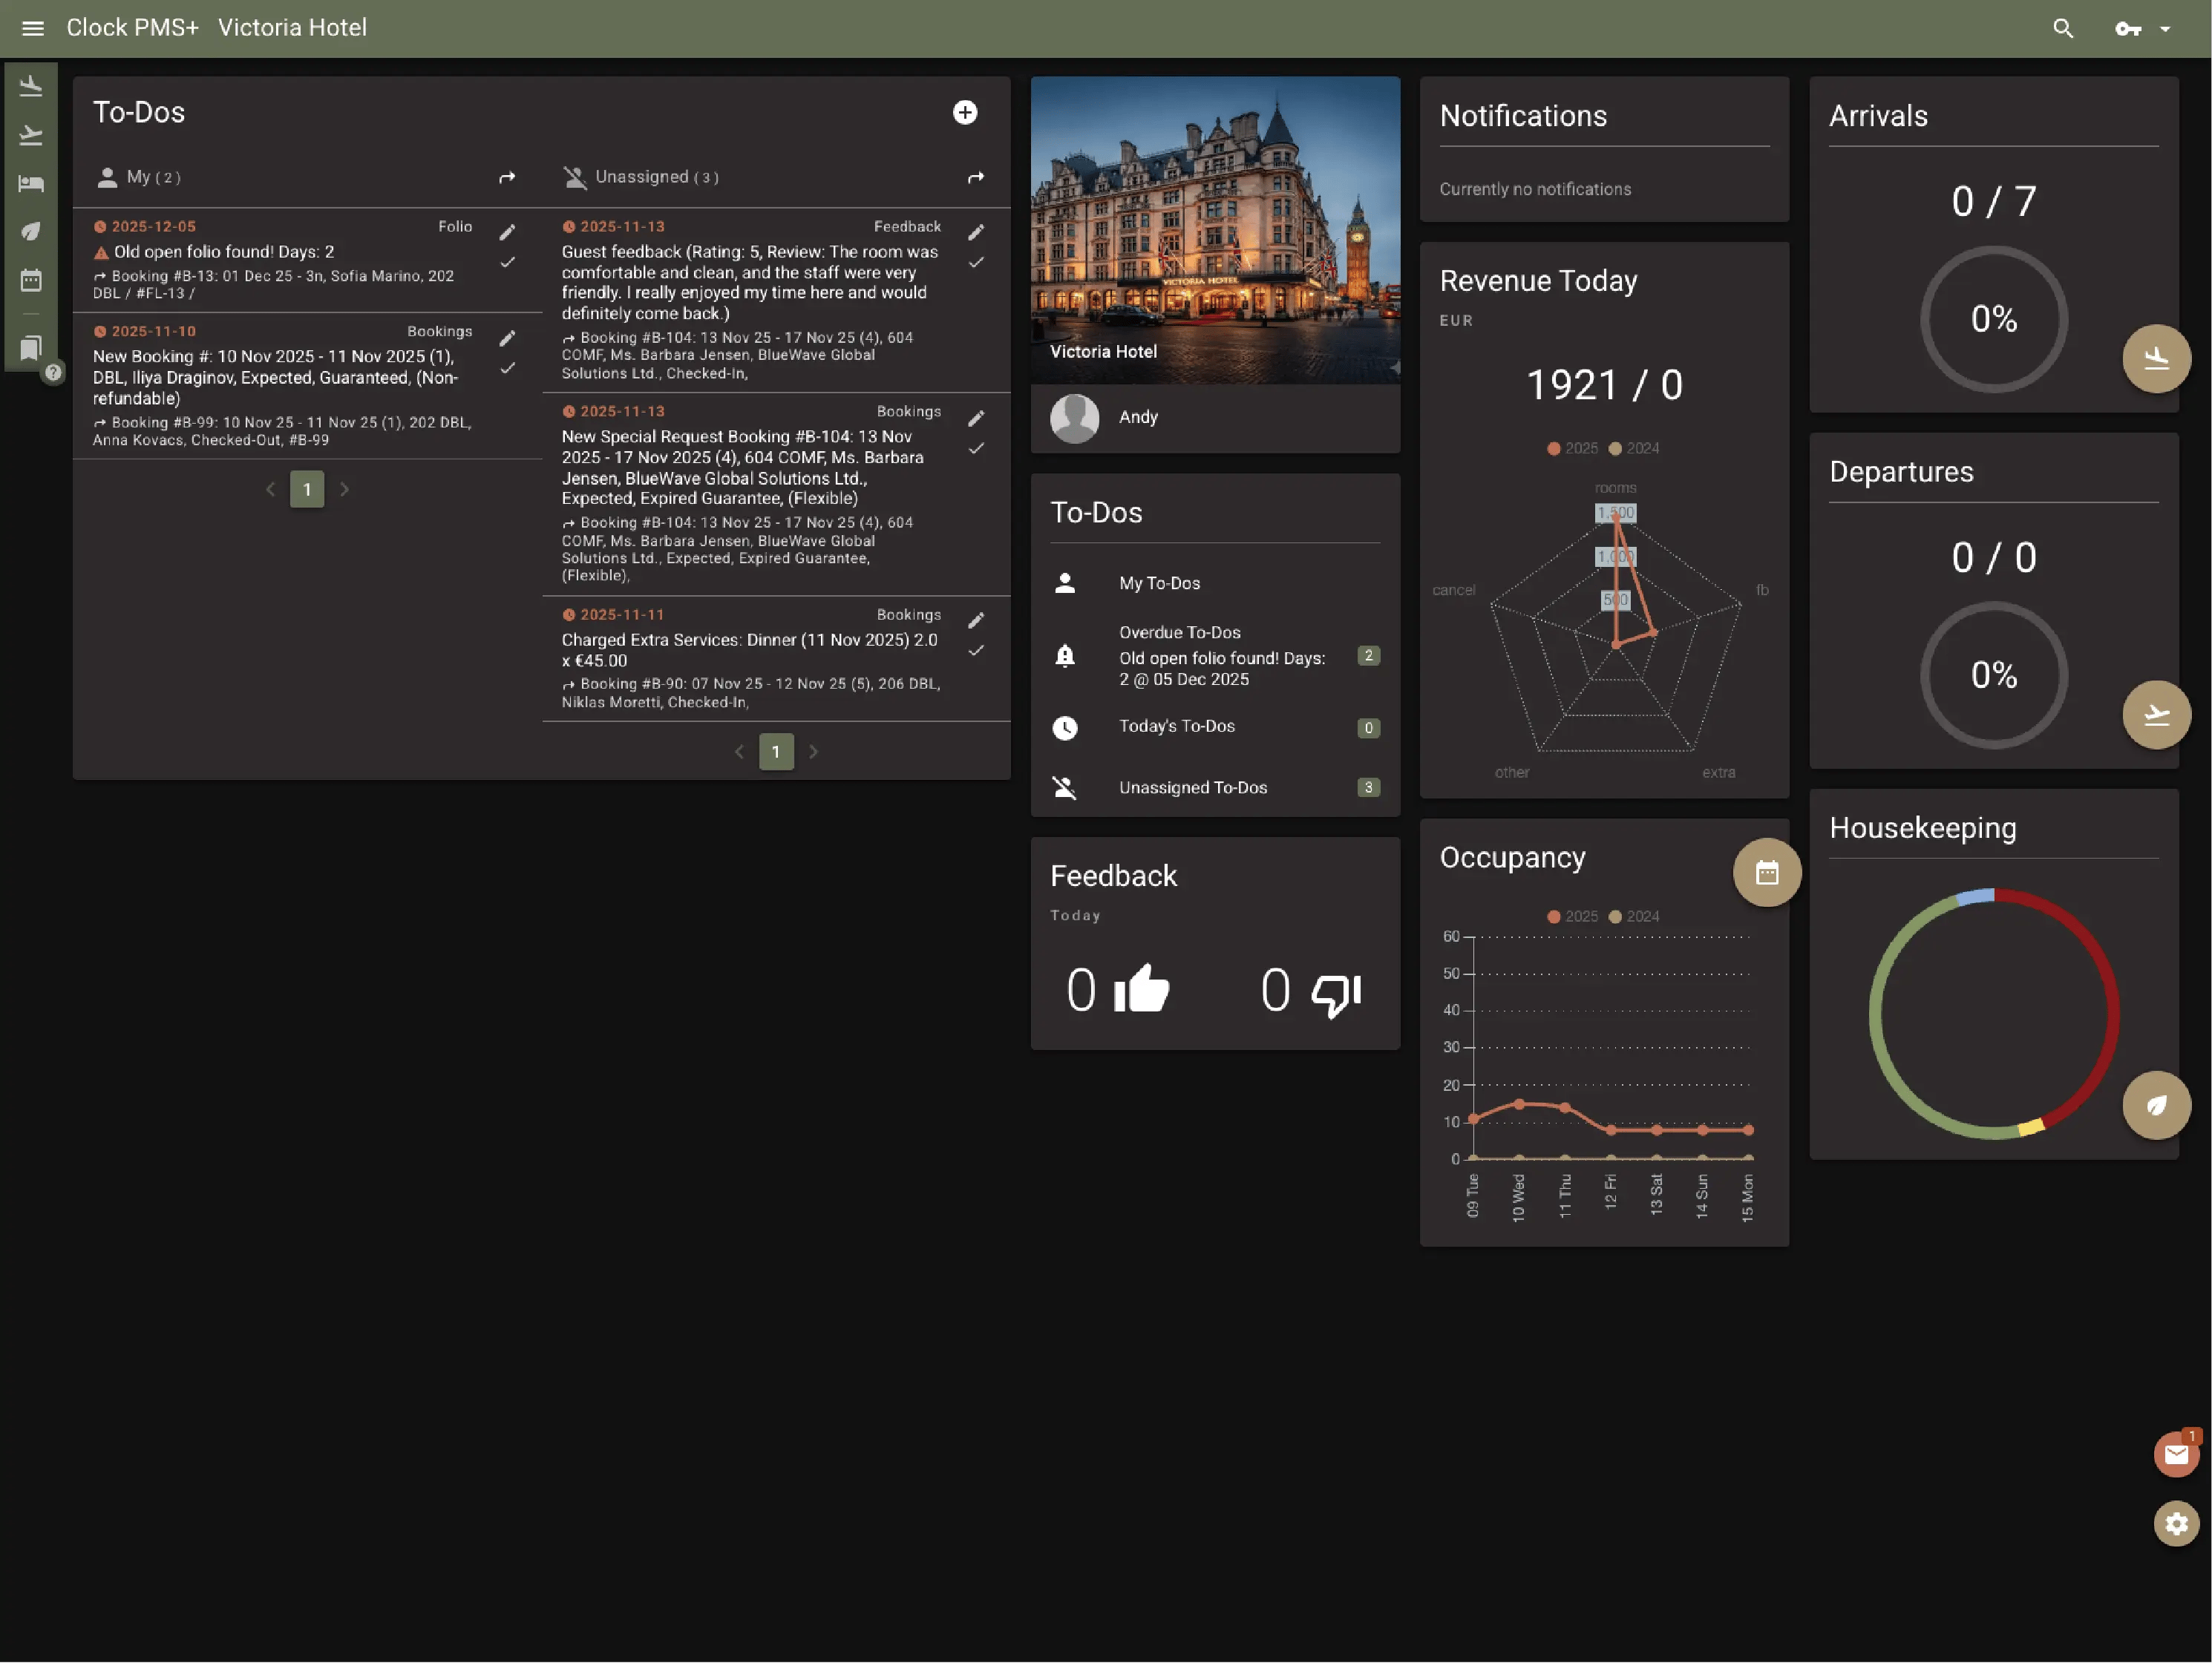Check off Charged Extra Services to-do
This screenshot has height=1663, width=2212.
click(x=975, y=651)
